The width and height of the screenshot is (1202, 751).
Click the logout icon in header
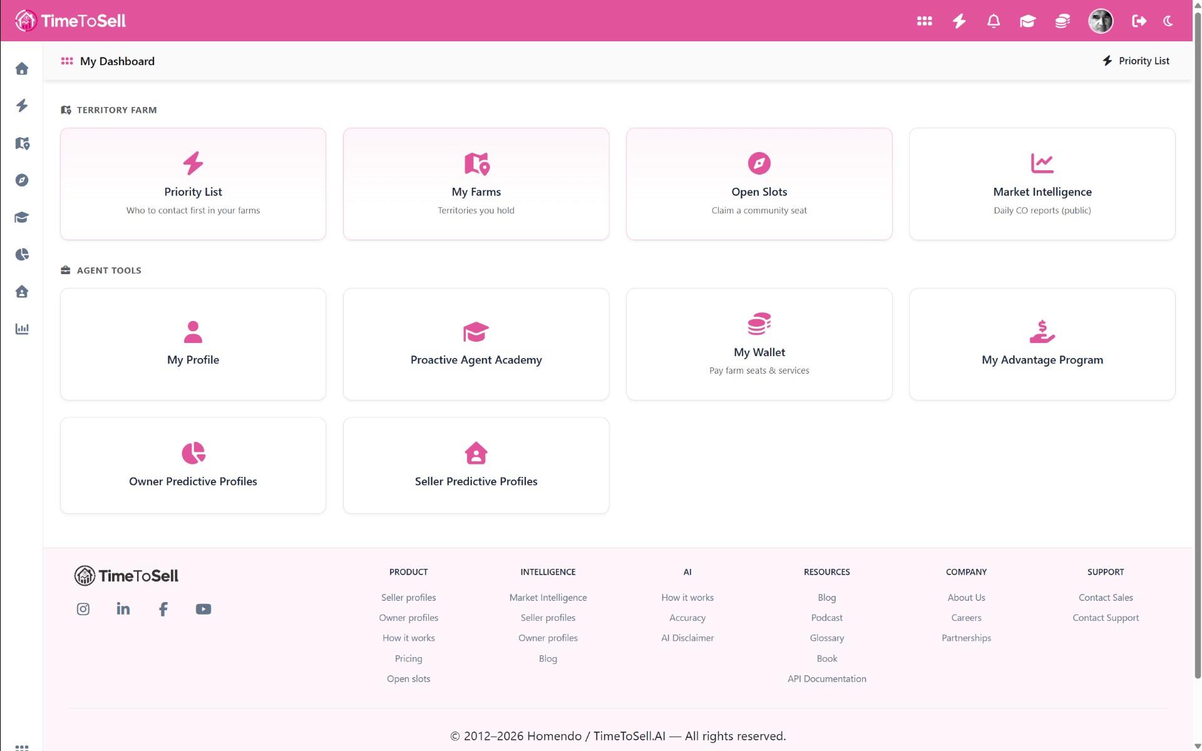[1139, 21]
